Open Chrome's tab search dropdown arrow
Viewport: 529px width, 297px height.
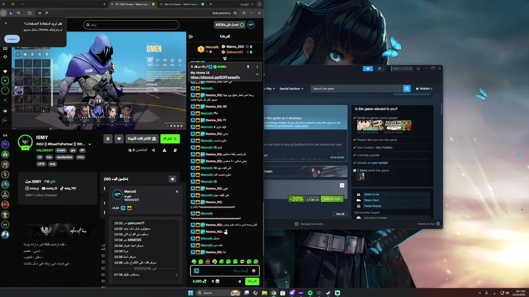pos(260,4)
